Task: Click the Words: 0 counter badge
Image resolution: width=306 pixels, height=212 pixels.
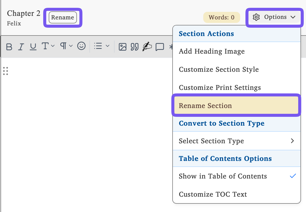Action: point(221,17)
